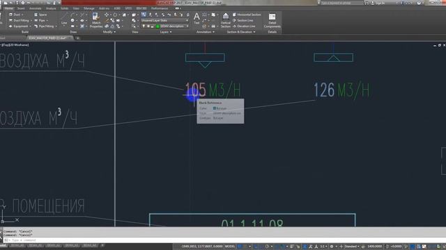446x250 pixels.
Task: Select the diffuser symbol above 126 value
Action: 333,57
